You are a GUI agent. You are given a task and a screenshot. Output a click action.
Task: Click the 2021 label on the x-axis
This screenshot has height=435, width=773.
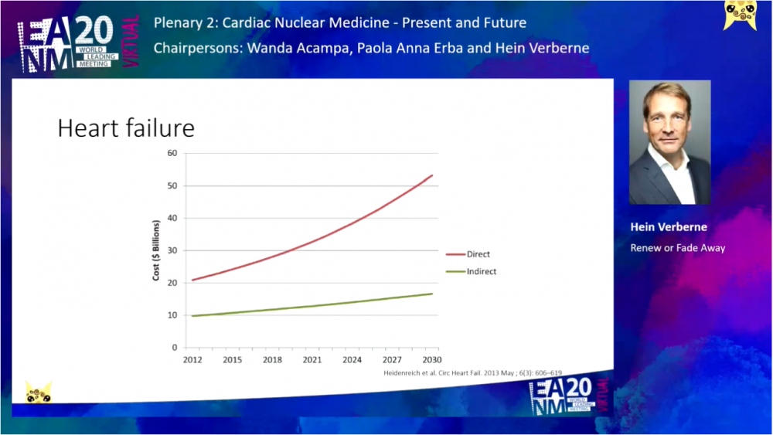pyautogui.click(x=312, y=360)
